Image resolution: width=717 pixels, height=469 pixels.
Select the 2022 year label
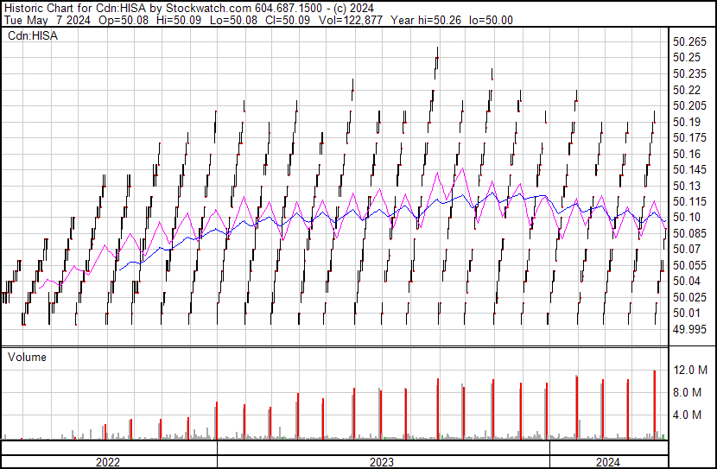108,462
